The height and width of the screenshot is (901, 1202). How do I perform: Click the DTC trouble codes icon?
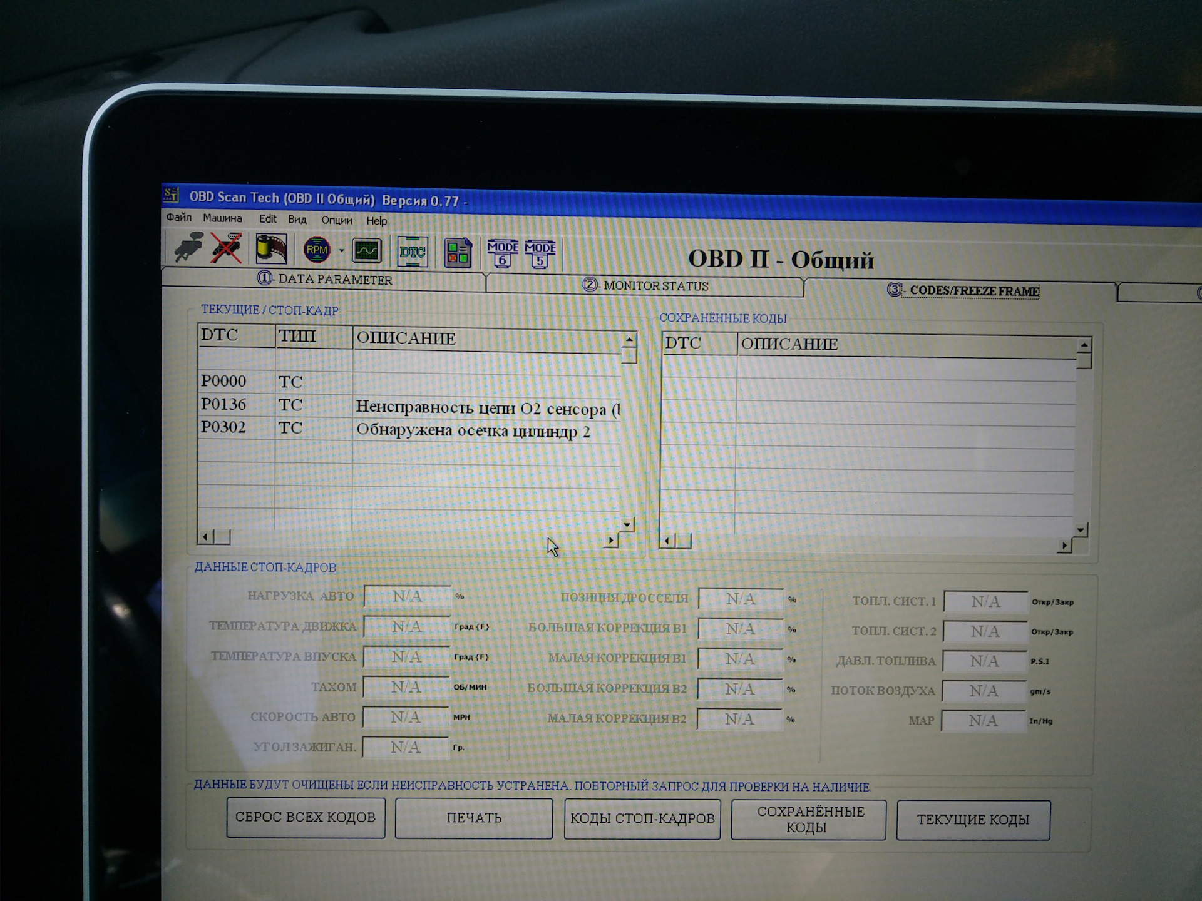(413, 252)
